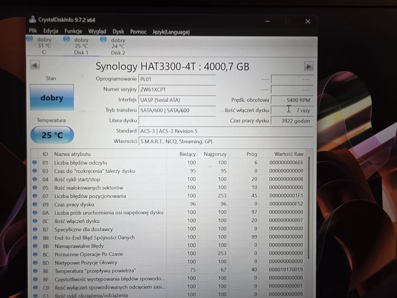Viewport: 397px width, 298px height.
Task: Select the Nienaprawialne Błędy row
Action: (x=169, y=246)
